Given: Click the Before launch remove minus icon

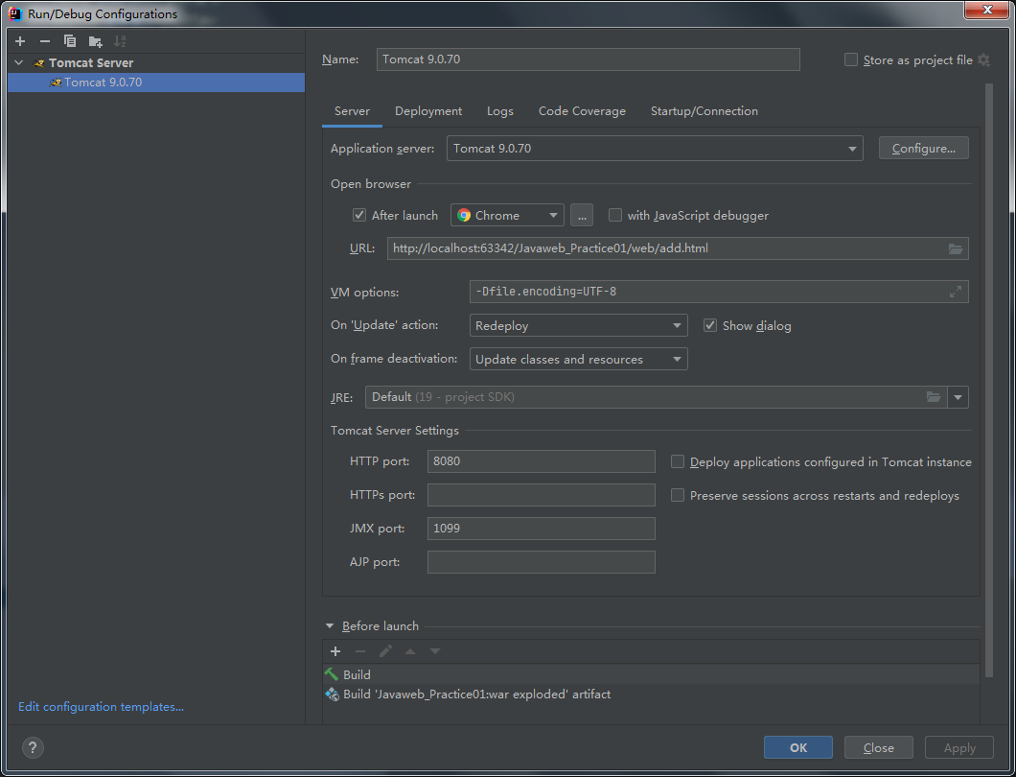Looking at the screenshot, I should [360, 651].
